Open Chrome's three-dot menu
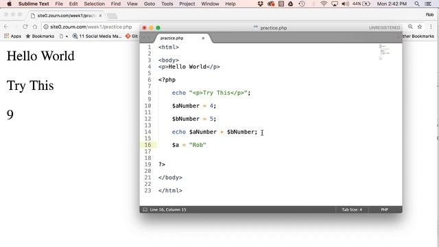Viewport: 439px width, 247px height. click(x=431, y=27)
